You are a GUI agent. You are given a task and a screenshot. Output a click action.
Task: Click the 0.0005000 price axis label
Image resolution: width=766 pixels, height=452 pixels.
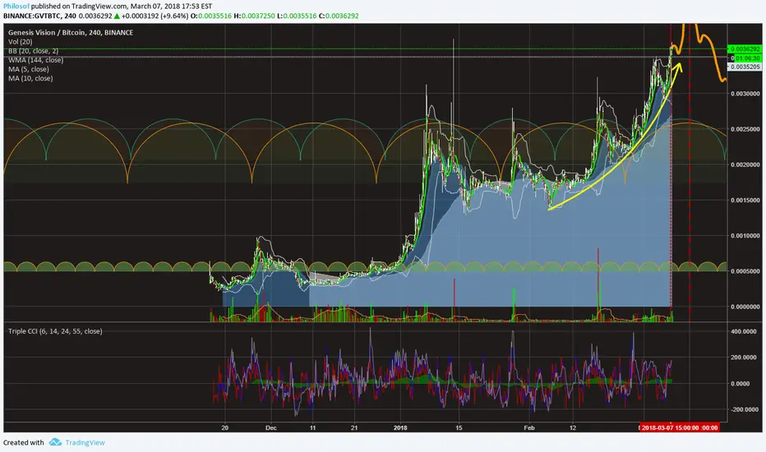745,271
